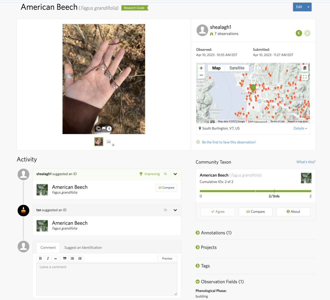Open the map layers icon
Viewport: 330px width, 300px height.
pos(305,68)
